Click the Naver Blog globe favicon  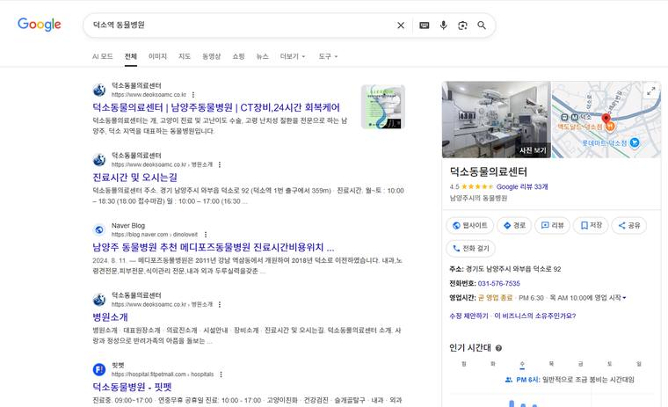coord(99,229)
